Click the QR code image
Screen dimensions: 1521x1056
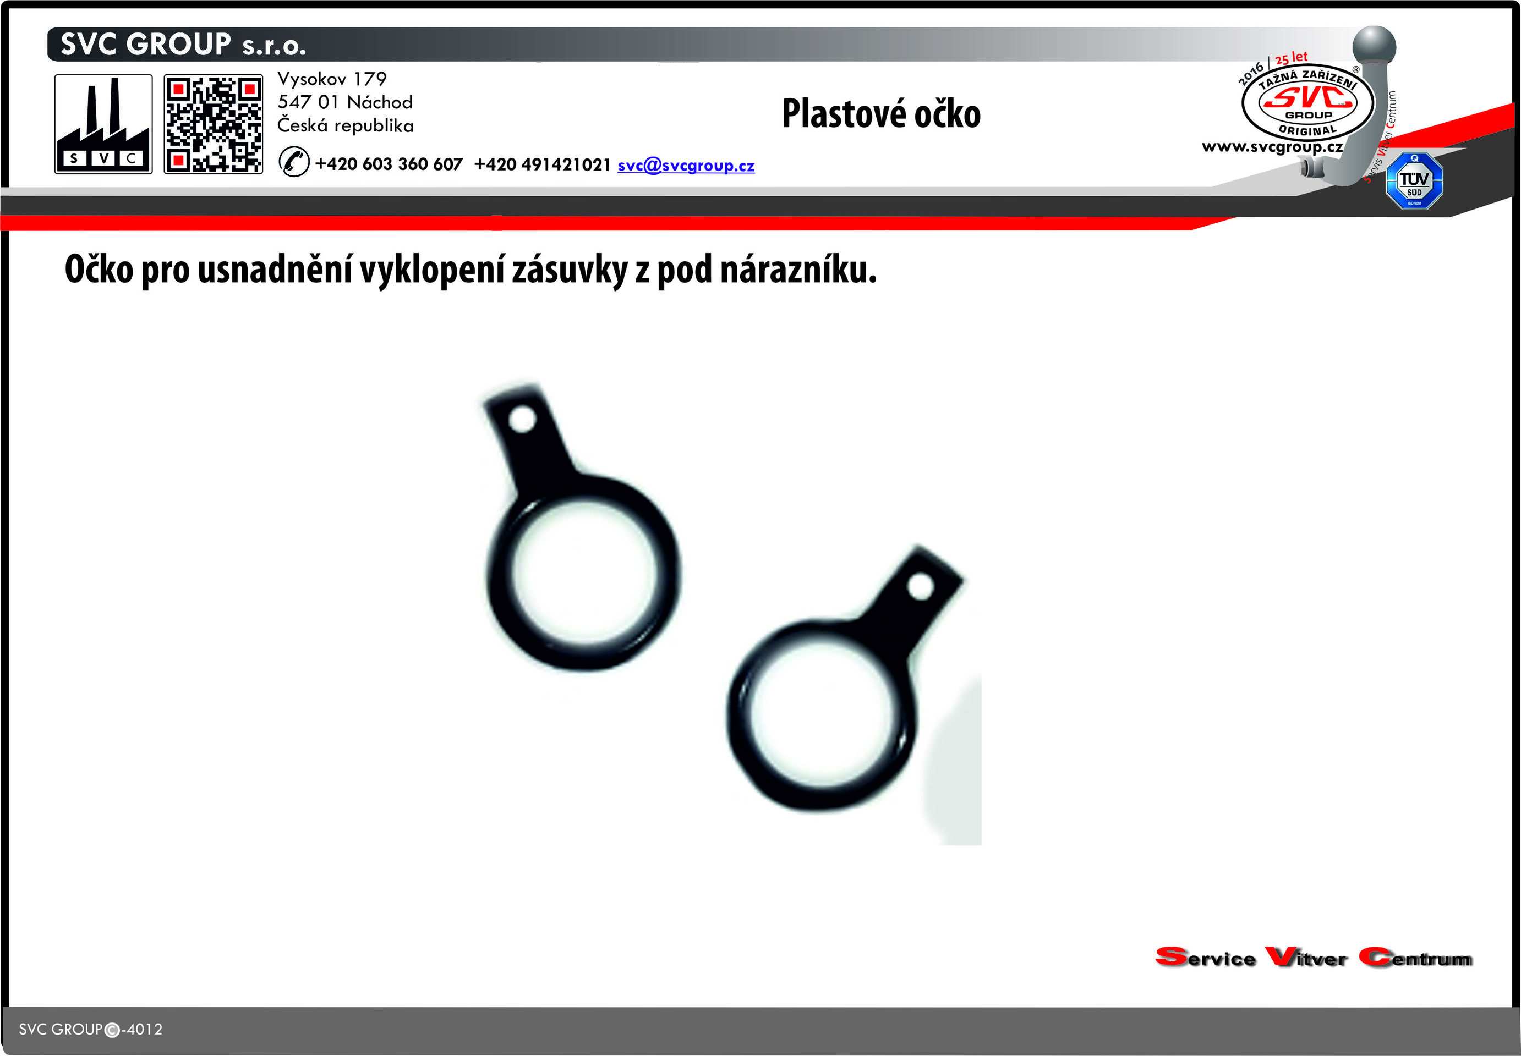[x=213, y=124]
